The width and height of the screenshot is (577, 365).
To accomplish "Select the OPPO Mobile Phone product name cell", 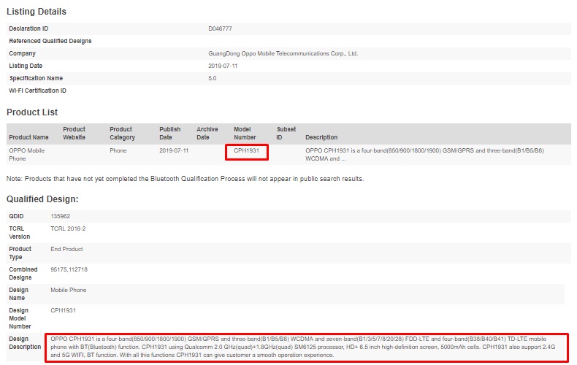I will (26, 155).
